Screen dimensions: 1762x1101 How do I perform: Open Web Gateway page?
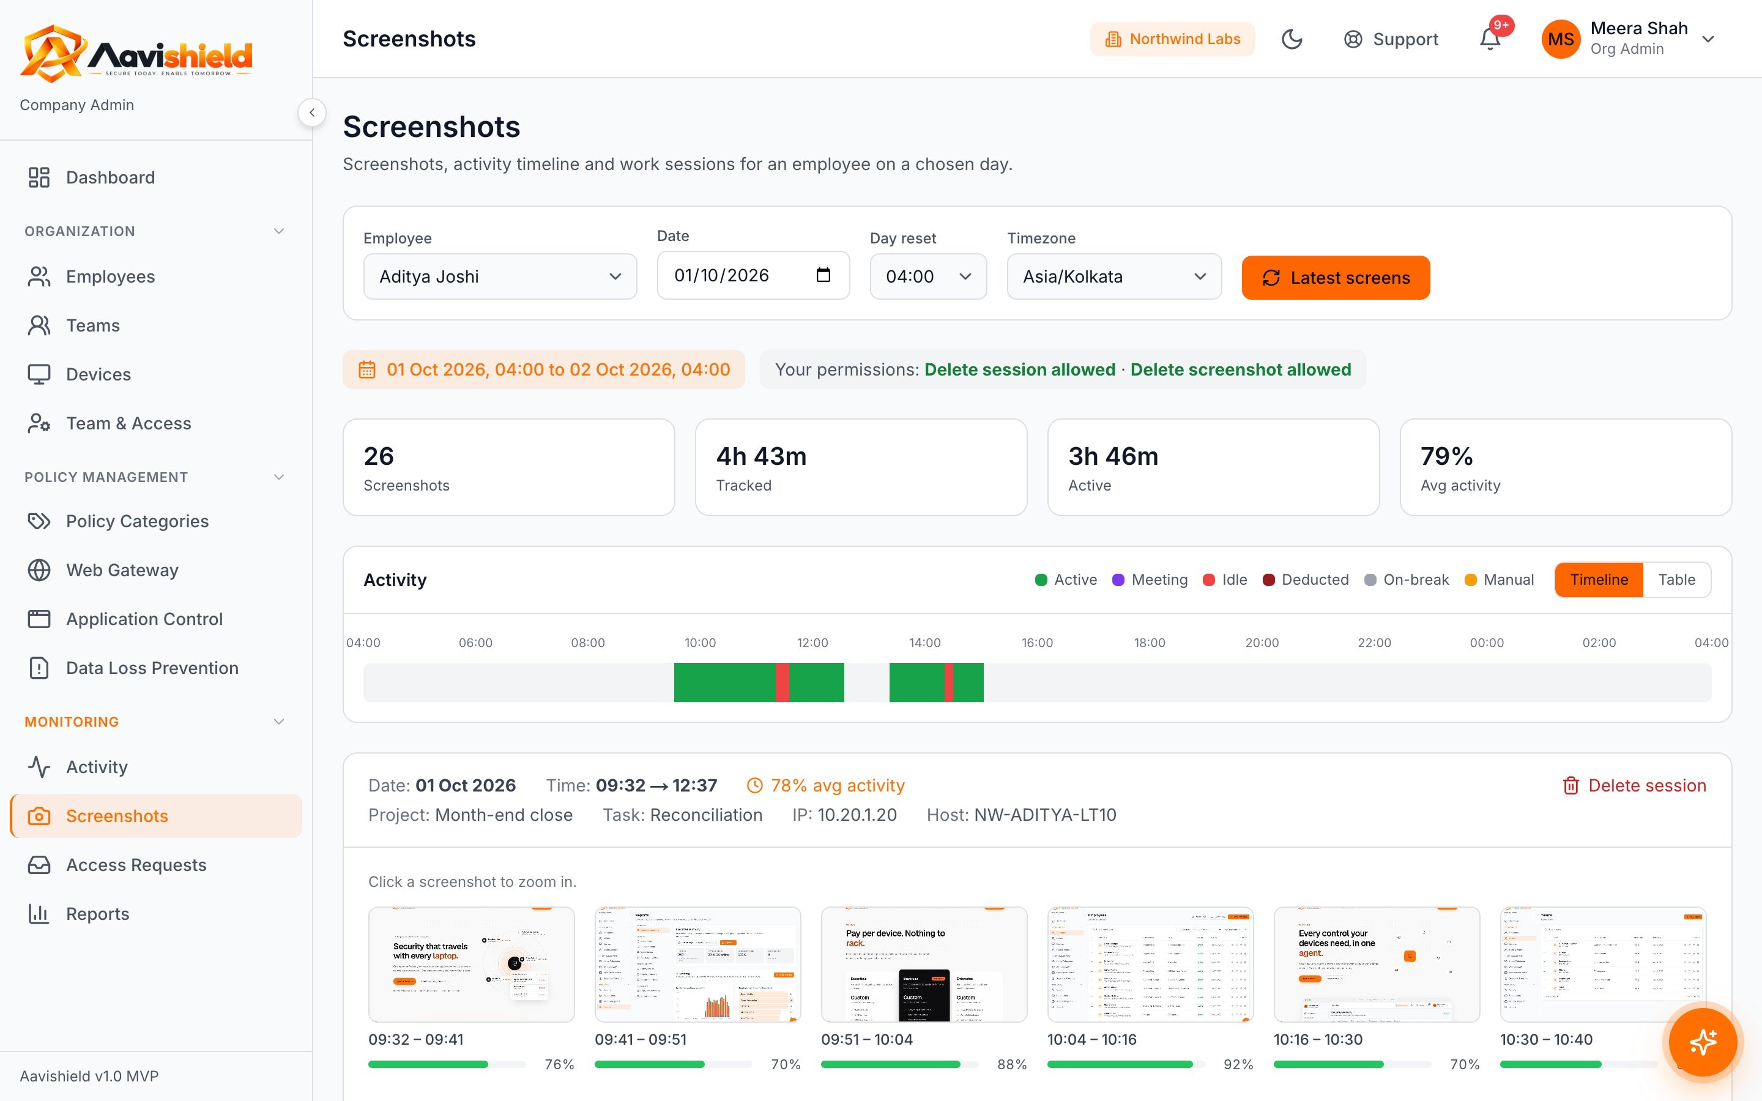click(x=156, y=570)
